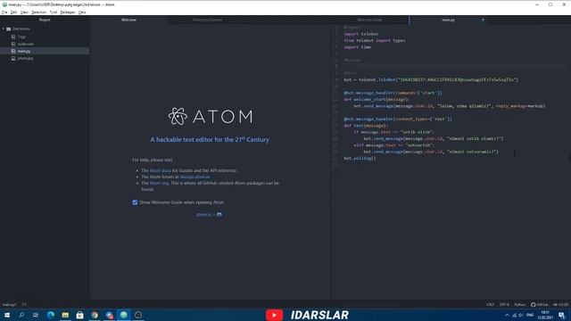Screen dimensions: 571x321
Task: Click the 'def welcome_start(message):' line
Action: coord(377,99)
